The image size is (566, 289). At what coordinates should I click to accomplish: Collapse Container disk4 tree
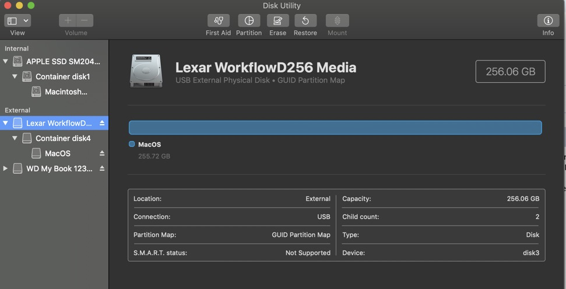pyautogui.click(x=15, y=138)
